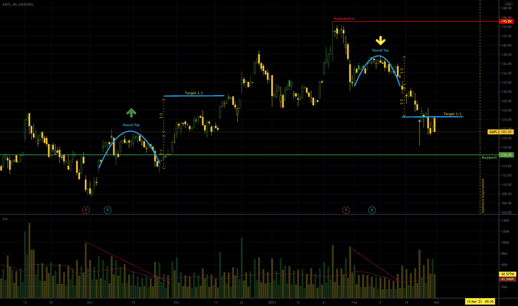
Task: Click the AAPL 121.31 last price tag
Action: pyautogui.click(x=500, y=132)
